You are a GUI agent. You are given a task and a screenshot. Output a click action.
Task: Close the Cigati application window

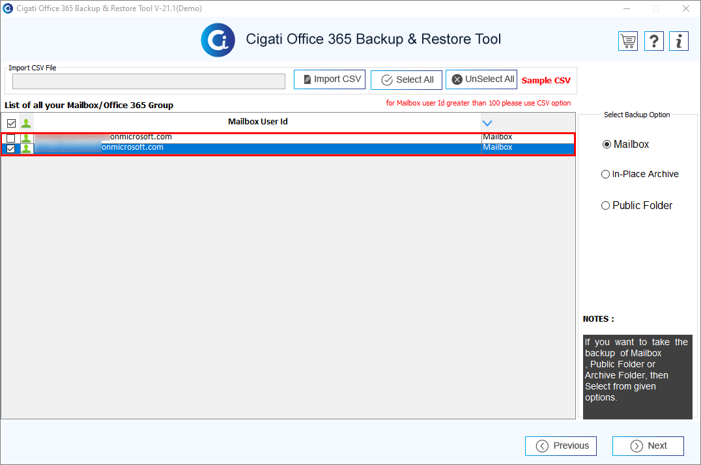click(x=686, y=8)
